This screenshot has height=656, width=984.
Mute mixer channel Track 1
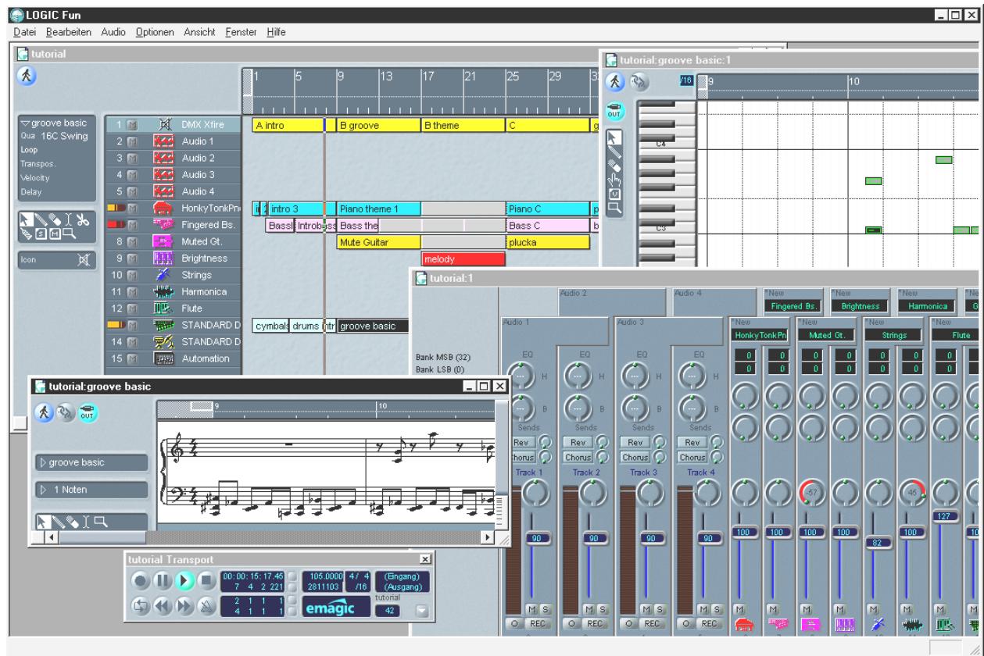(x=531, y=608)
